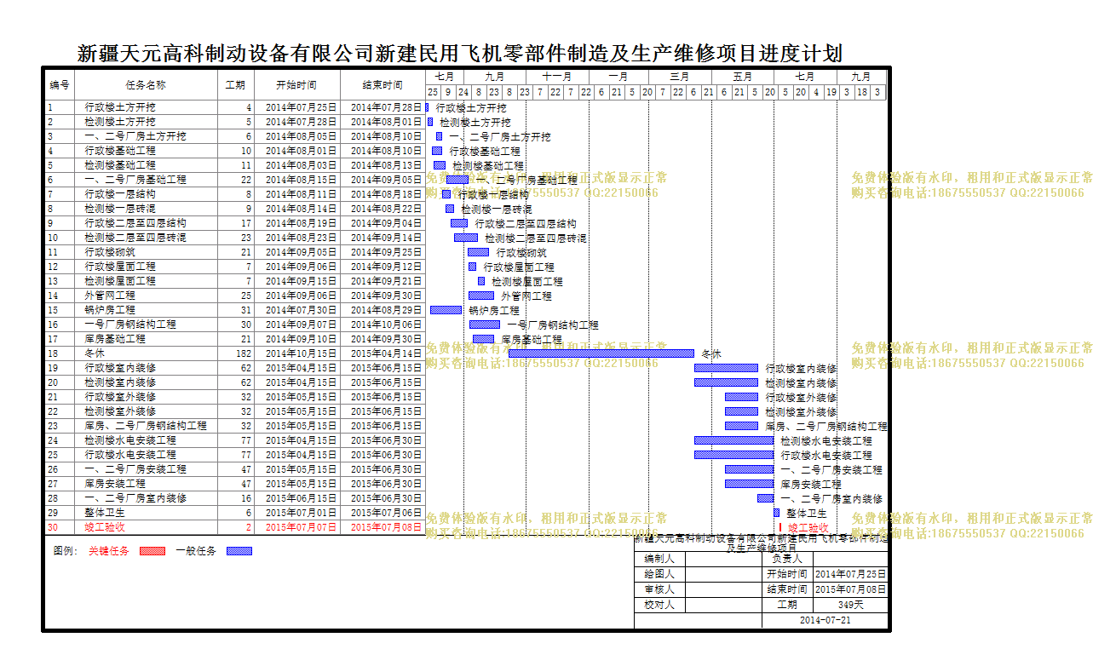Image resolution: width=1093 pixels, height=672 pixels.
Task: Select 检测楼室外装修 in the task name column
Action: click(x=120, y=411)
